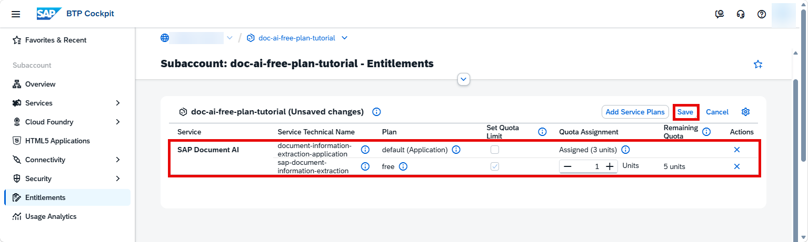Toggle quota limit checkbox for free plan
Viewport: 808px width, 242px height.
tap(495, 166)
